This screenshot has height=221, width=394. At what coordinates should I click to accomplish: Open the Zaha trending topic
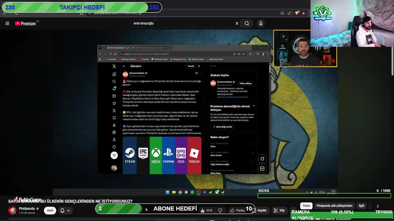(213, 146)
